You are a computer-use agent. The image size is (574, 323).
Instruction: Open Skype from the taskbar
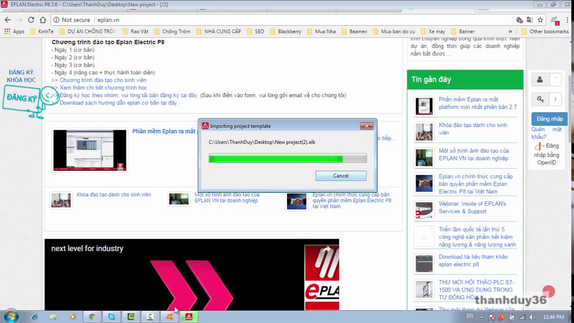tap(111, 317)
